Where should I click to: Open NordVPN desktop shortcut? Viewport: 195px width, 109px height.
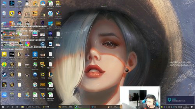pos(35,75)
